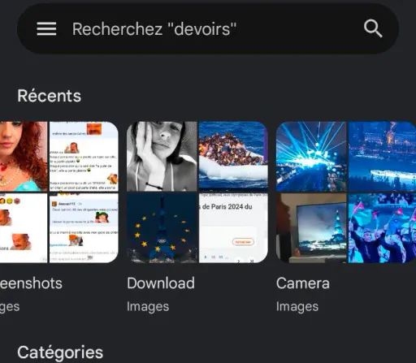Focus the Recherchez "devoirs" search field

(x=208, y=28)
